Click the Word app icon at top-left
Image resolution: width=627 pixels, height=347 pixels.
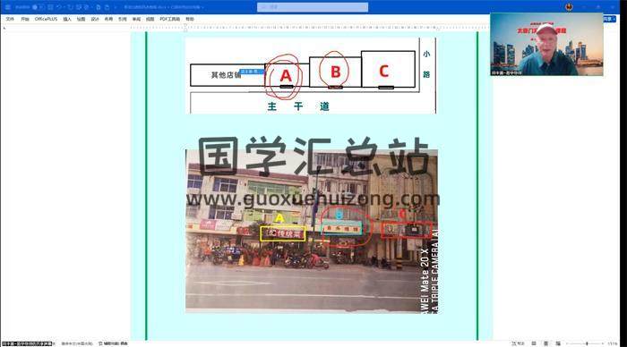pyautogui.click(x=7, y=7)
